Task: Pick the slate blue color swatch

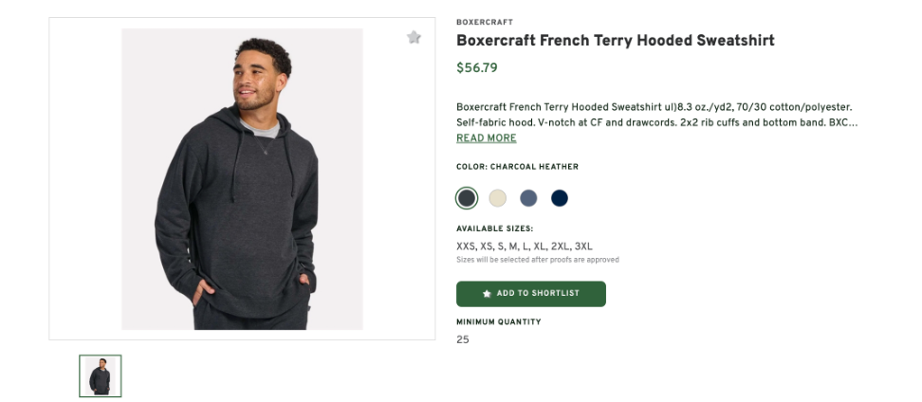Action: coord(528,198)
